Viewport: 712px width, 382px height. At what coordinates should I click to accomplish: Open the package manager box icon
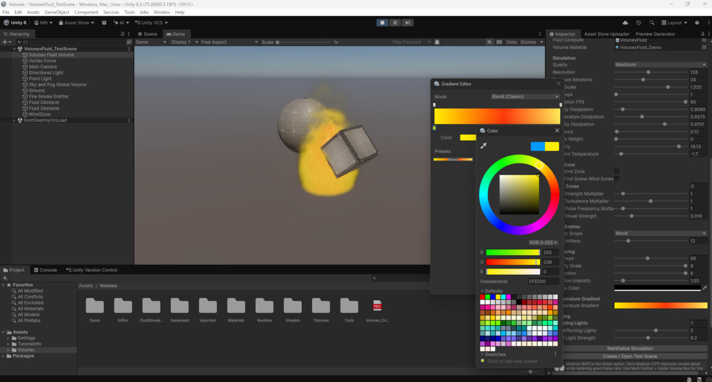(x=104, y=23)
